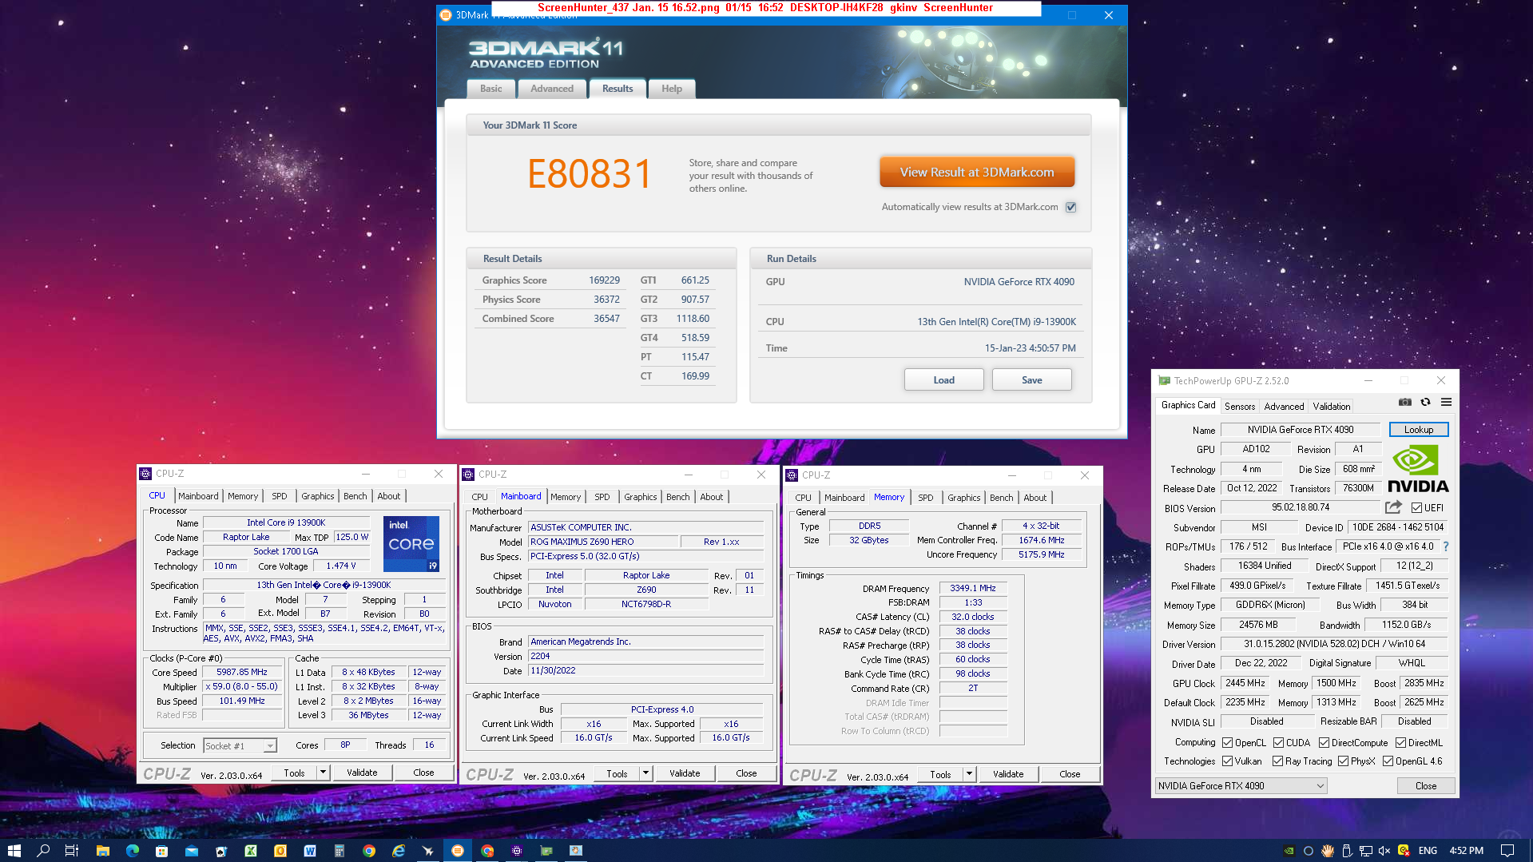Viewport: 1533px width, 862px height.
Task: Open Solitaire from the taskbar
Action: tap(221, 851)
